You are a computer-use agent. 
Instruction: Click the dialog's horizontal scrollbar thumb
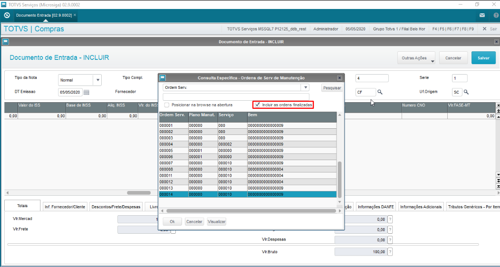(x=251, y=211)
